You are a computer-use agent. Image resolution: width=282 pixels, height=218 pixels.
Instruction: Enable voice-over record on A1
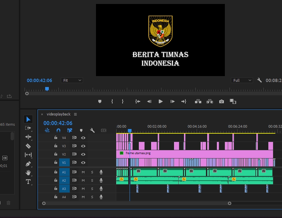click(x=101, y=172)
